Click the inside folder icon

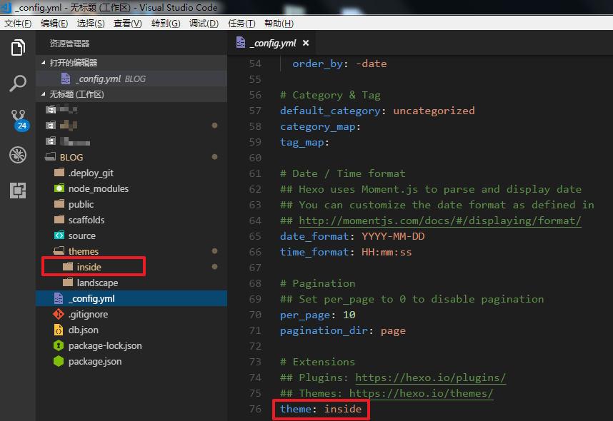68,267
